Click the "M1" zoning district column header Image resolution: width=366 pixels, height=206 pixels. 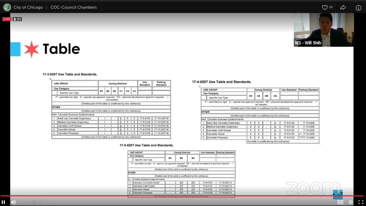tap(170, 158)
